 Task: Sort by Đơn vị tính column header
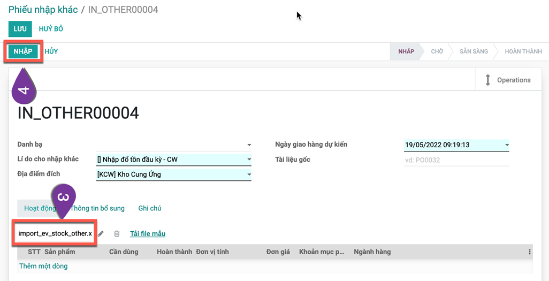pyautogui.click(x=212, y=252)
